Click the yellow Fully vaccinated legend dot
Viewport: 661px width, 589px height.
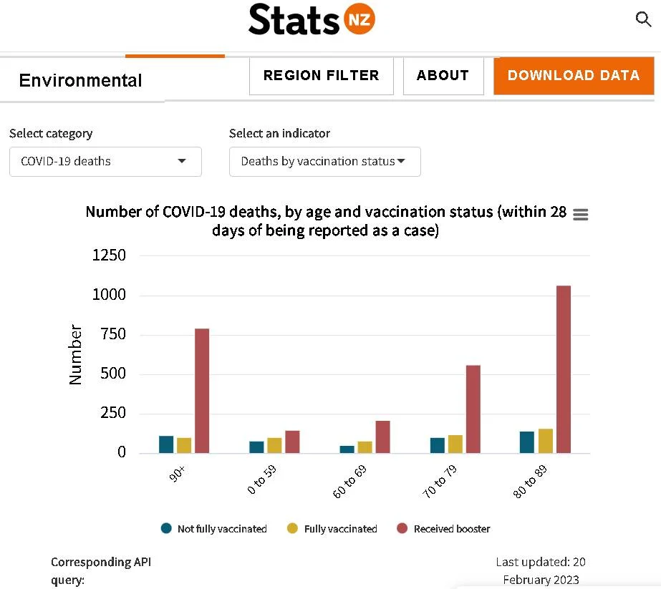point(292,528)
